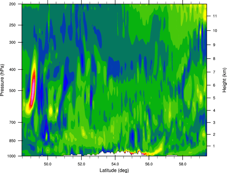Click the 700 pressure tick label

pos(13,122)
